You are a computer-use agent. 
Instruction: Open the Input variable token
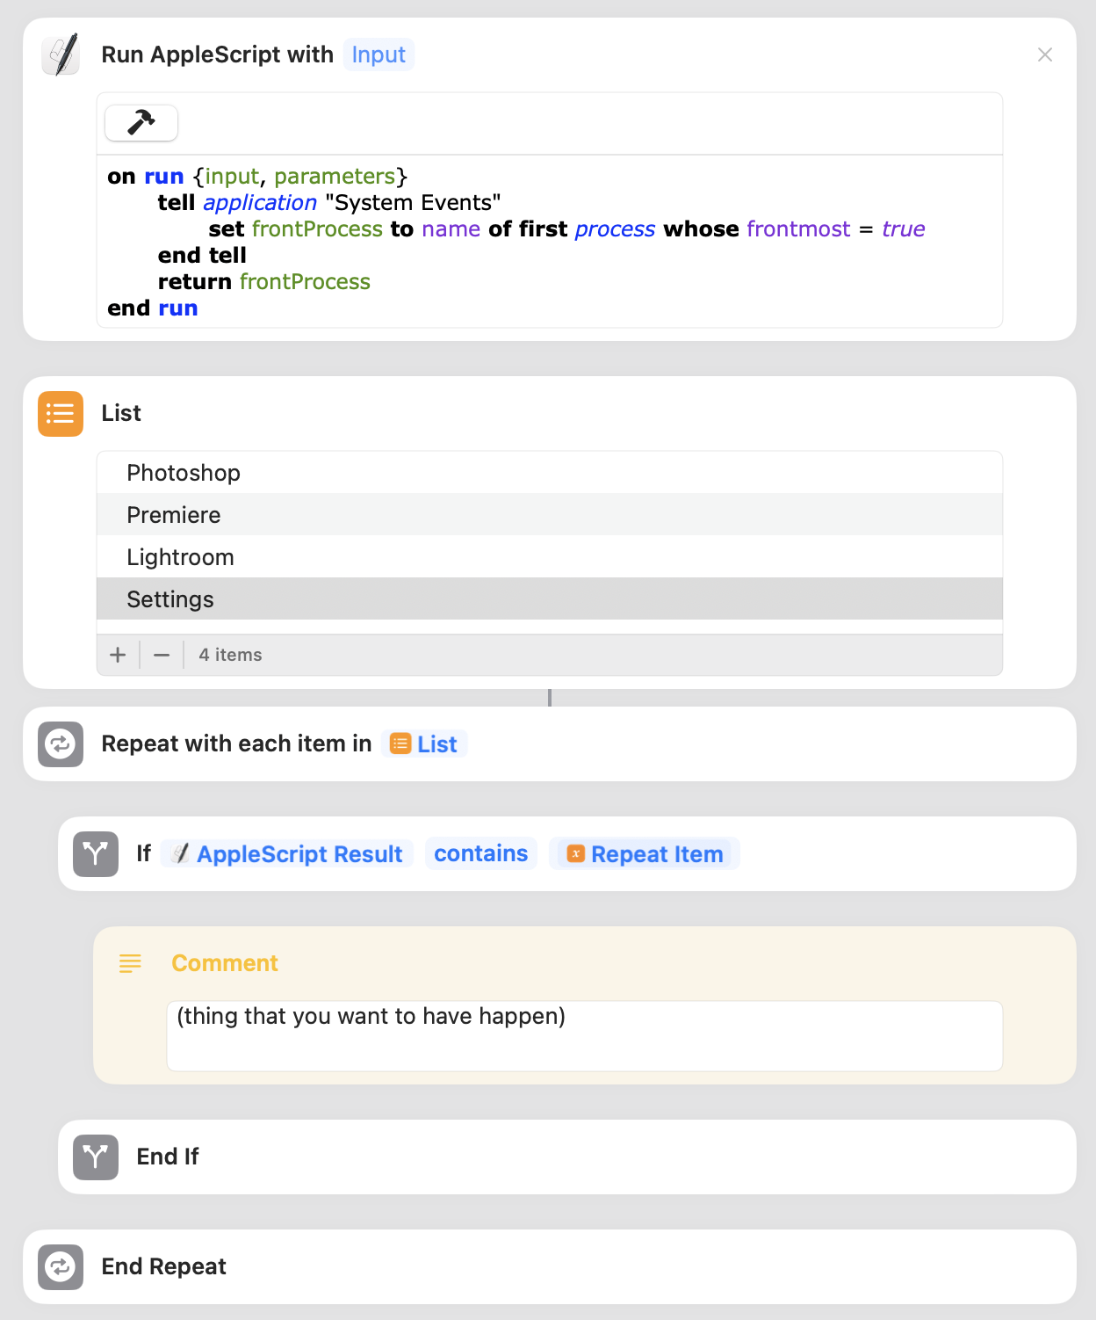click(379, 54)
